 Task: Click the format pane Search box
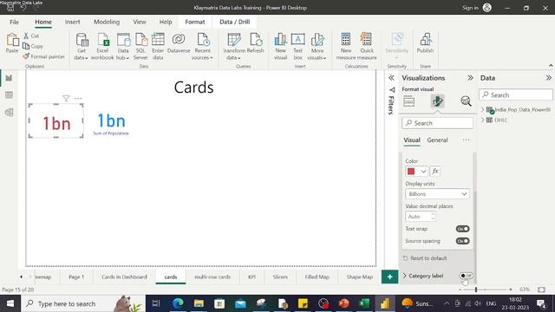point(437,123)
